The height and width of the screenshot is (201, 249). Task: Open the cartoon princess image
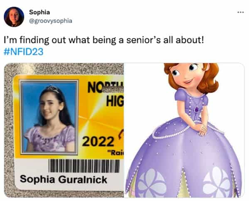[x=184, y=130]
